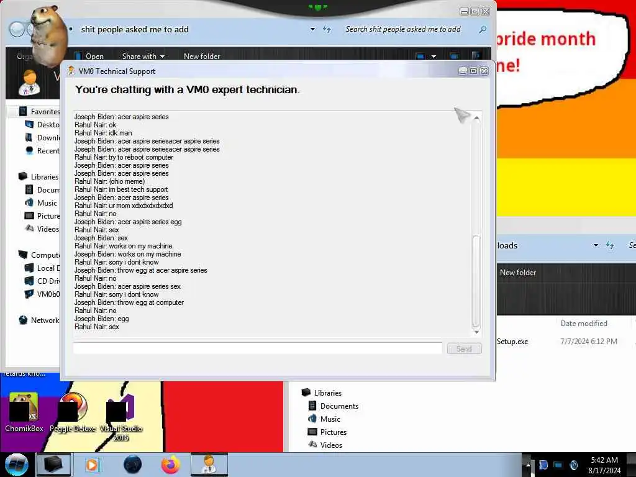Open the black folder taskbar icon

53,465
